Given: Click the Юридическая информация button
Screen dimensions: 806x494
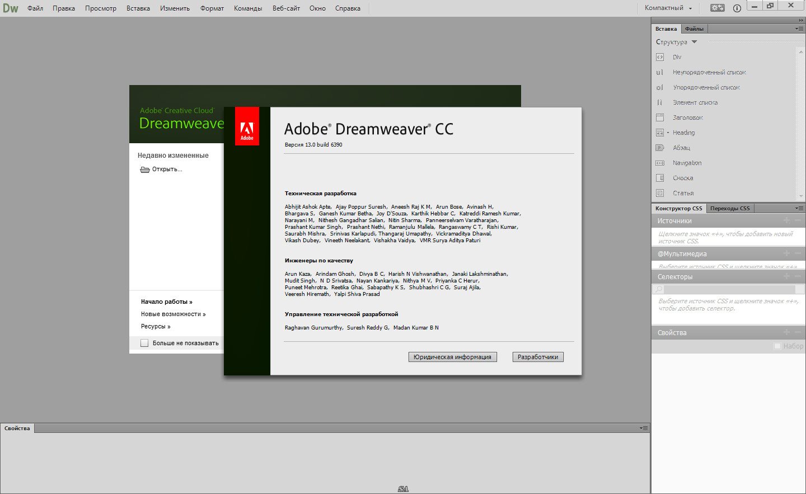Looking at the screenshot, I should coord(452,357).
